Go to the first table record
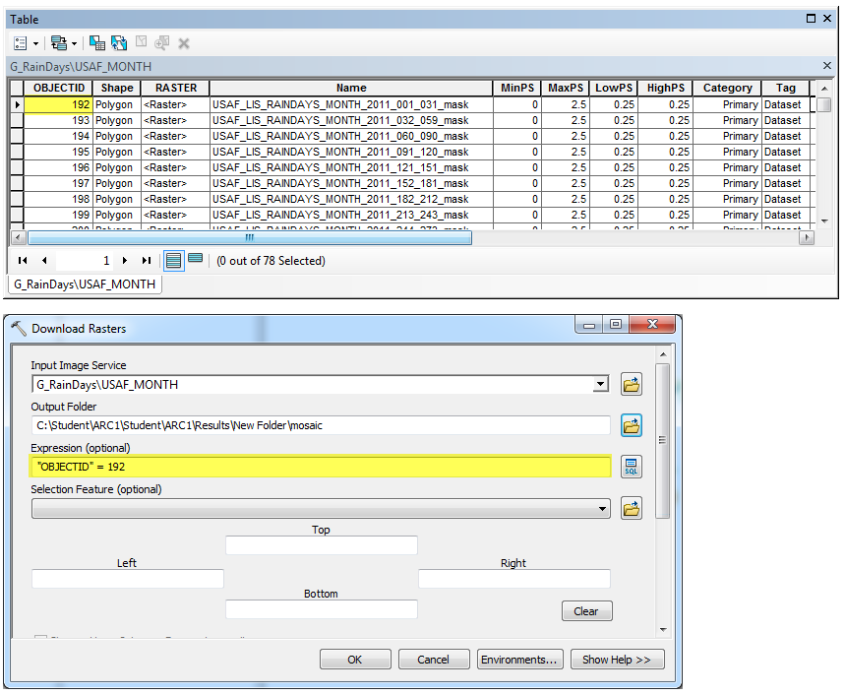This screenshot has width=845, height=695. coord(23,261)
